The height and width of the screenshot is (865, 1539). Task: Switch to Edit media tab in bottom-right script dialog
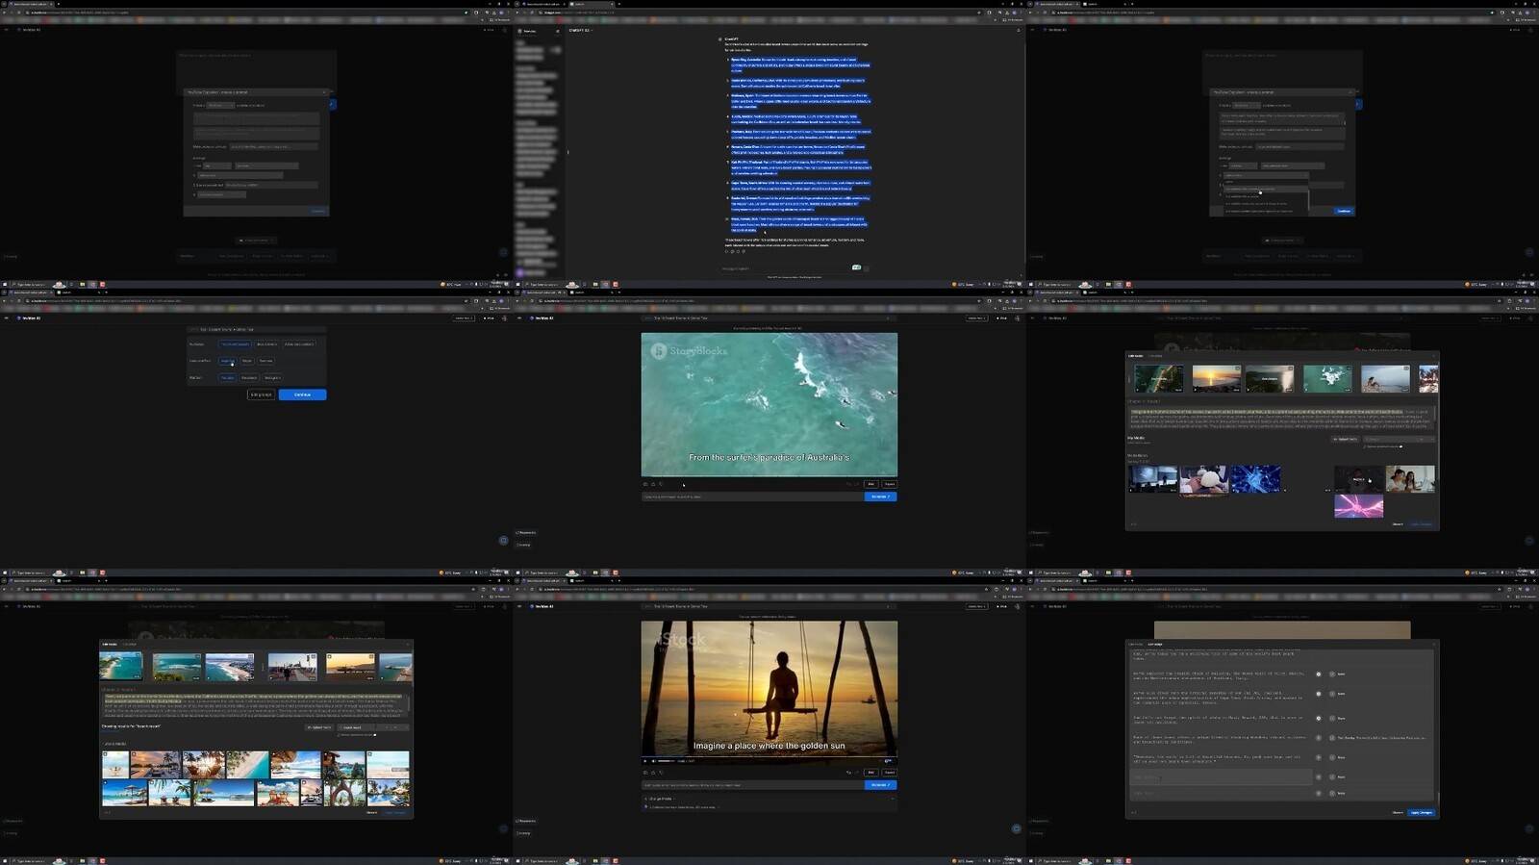tap(1136, 644)
